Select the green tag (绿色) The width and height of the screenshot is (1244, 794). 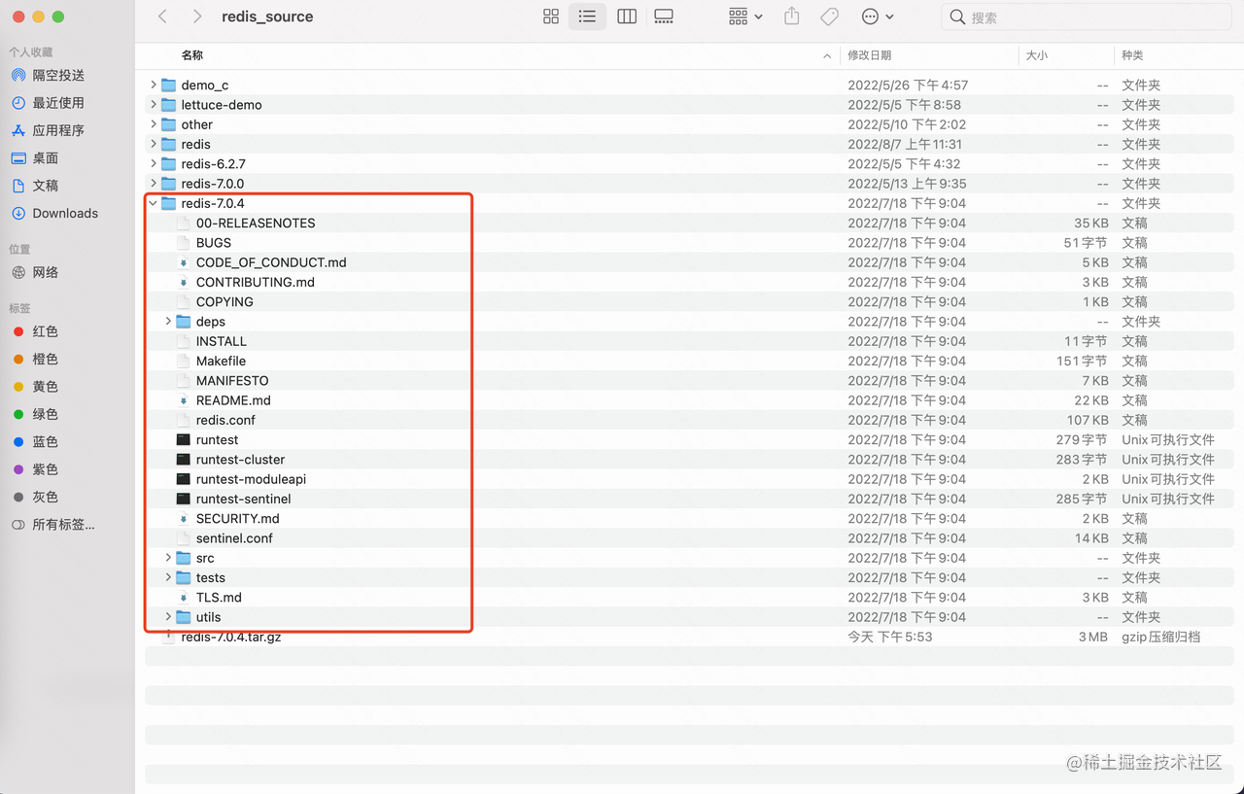(46, 414)
